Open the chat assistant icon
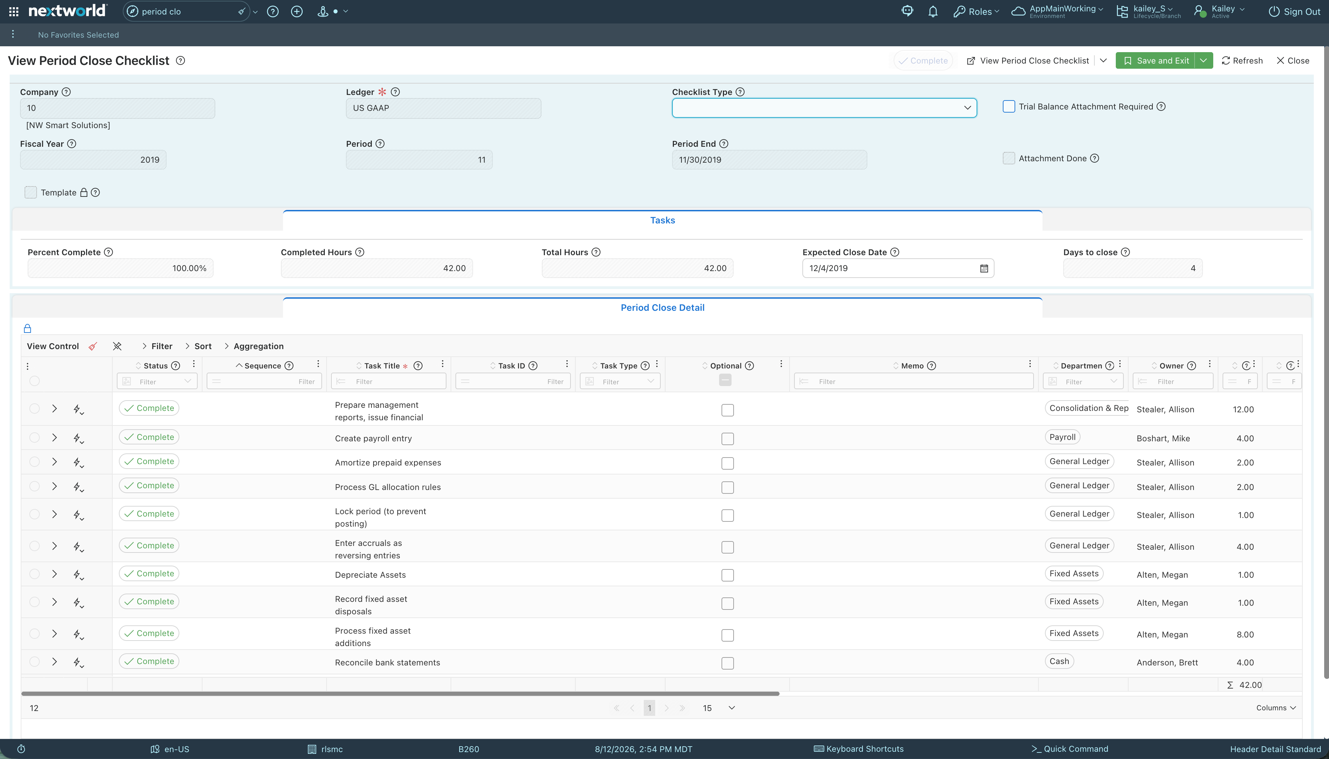Image resolution: width=1329 pixels, height=759 pixels. click(x=907, y=11)
